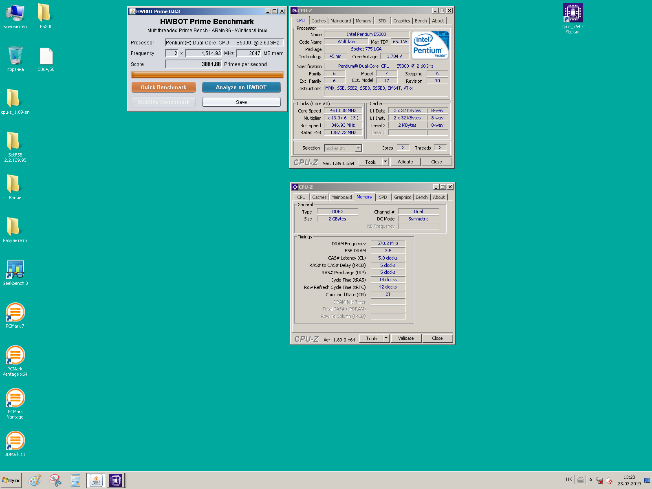652x489 pixels.
Task: Open Caches tab in bottom CPU-Z window
Action: click(x=319, y=197)
